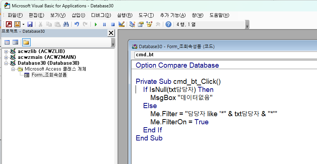Open the 도움말(H) menu
Image resolution: width=317 pixels, height=164 pixels.
pos(219,15)
